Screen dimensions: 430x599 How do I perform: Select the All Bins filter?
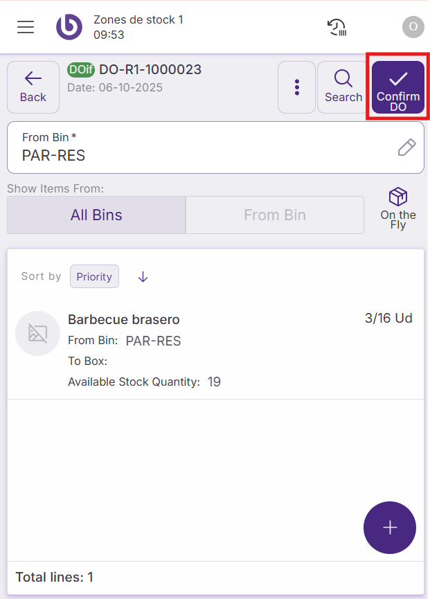[96, 215]
